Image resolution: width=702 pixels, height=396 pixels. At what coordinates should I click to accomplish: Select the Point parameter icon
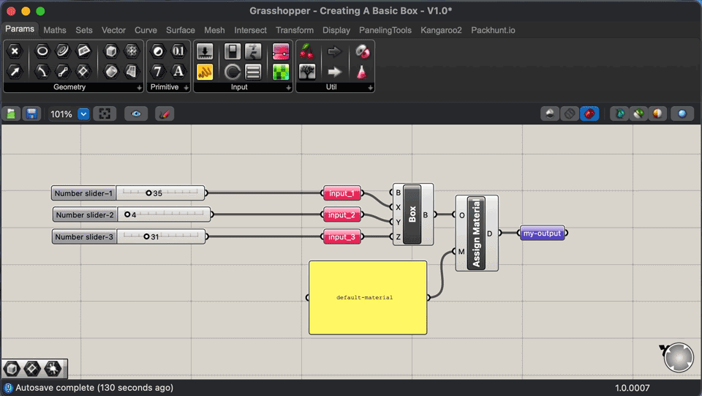[15, 51]
